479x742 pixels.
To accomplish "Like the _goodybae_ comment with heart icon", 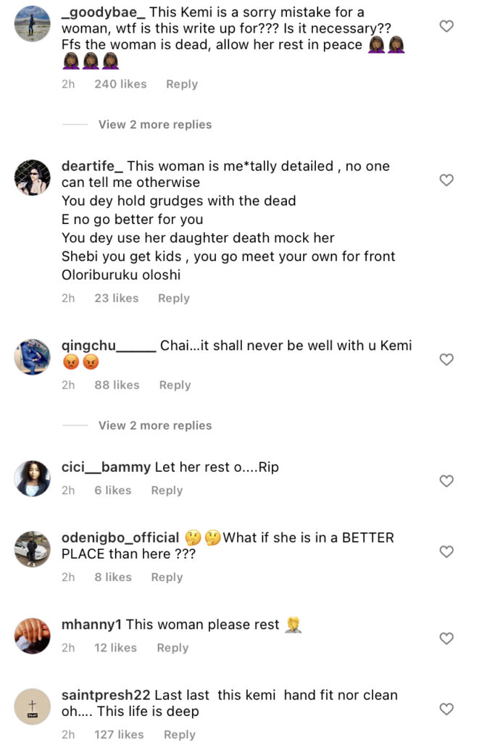I will pos(447,26).
